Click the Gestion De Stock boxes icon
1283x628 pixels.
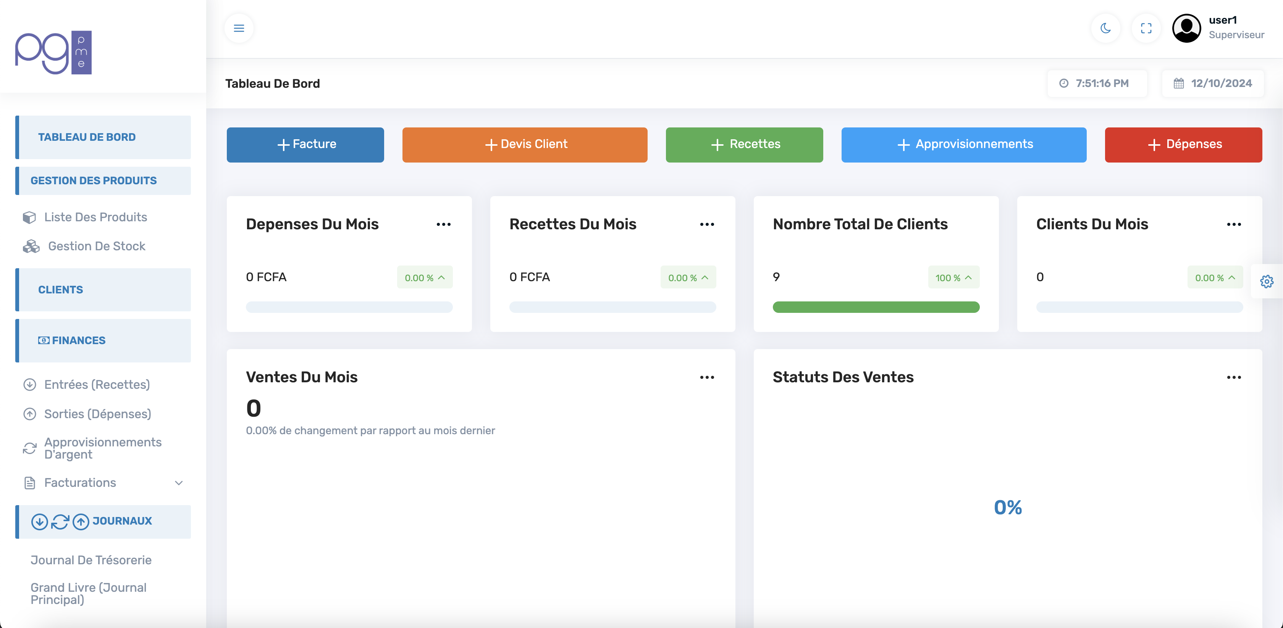[31, 246]
